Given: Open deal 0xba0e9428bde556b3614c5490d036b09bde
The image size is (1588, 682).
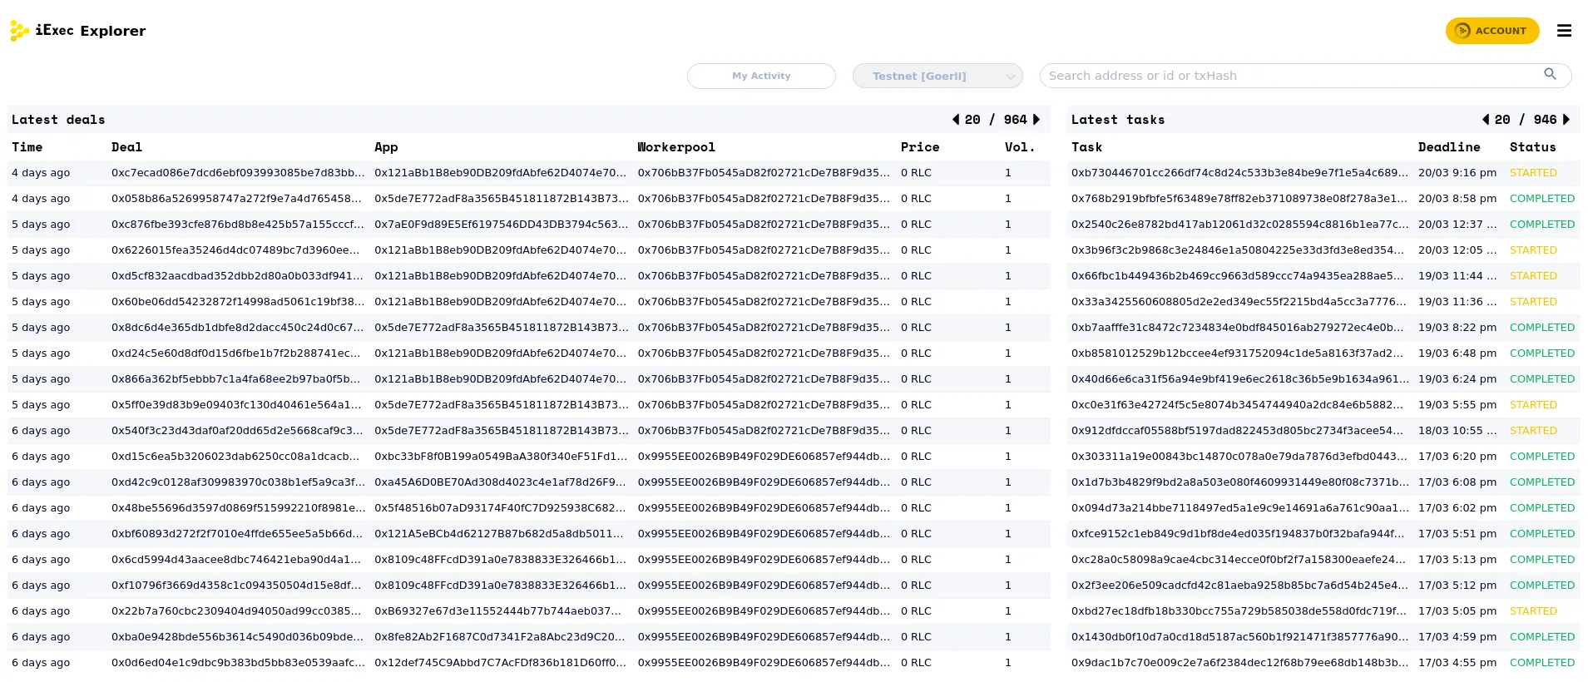Looking at the screenshot, I should pos(238,637).
